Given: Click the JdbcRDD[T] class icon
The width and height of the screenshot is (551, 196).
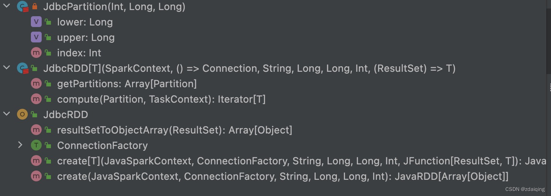Looking at the screenshot, I should point(23,68).
